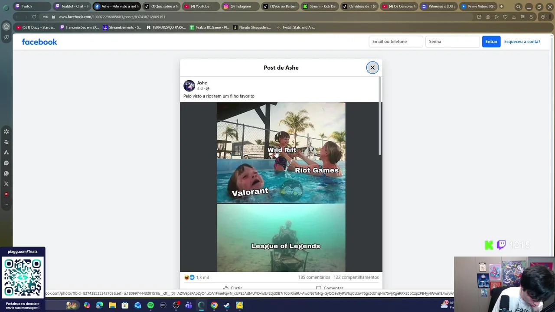Click the pixgg.com/Tealz QR code overlay
The image size is (555, 312).
[x=23, y=277]
